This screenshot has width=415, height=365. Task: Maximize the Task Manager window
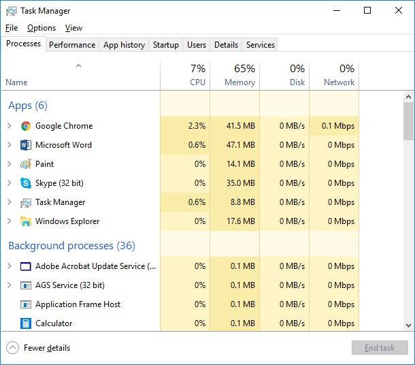tap(367, 11)
